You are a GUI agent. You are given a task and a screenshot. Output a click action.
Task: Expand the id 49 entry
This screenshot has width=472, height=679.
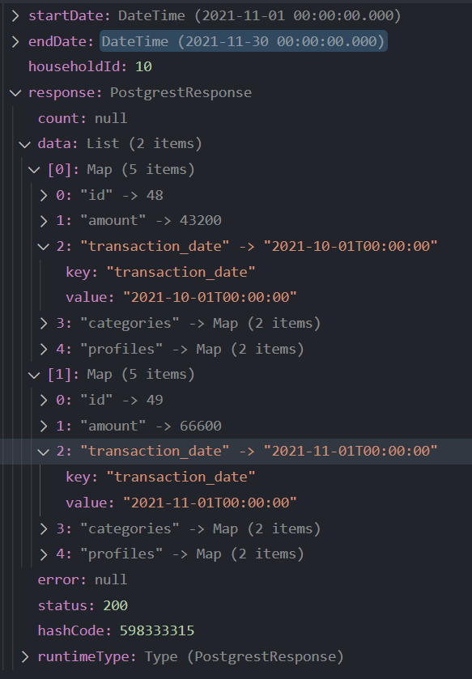(x=45, y=400)
